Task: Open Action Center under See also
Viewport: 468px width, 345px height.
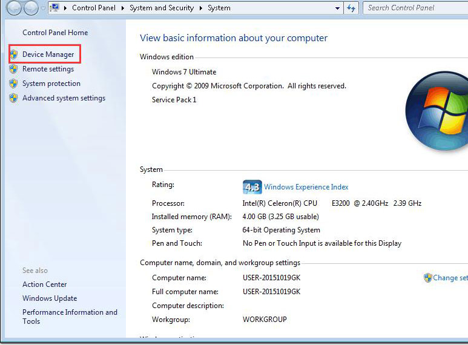Action: (44, 284)
